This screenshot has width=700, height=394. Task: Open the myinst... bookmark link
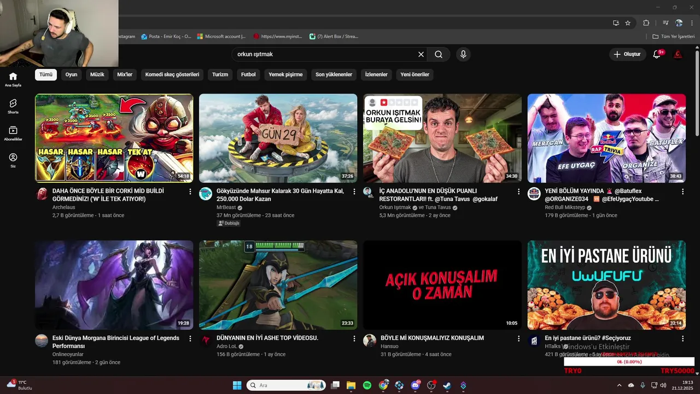point(278,37)
